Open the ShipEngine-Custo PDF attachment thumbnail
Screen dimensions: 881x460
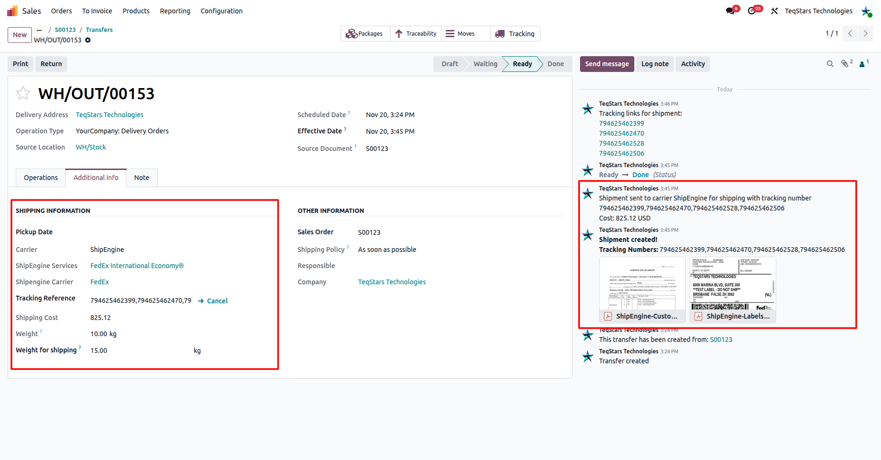coord(642,290)
